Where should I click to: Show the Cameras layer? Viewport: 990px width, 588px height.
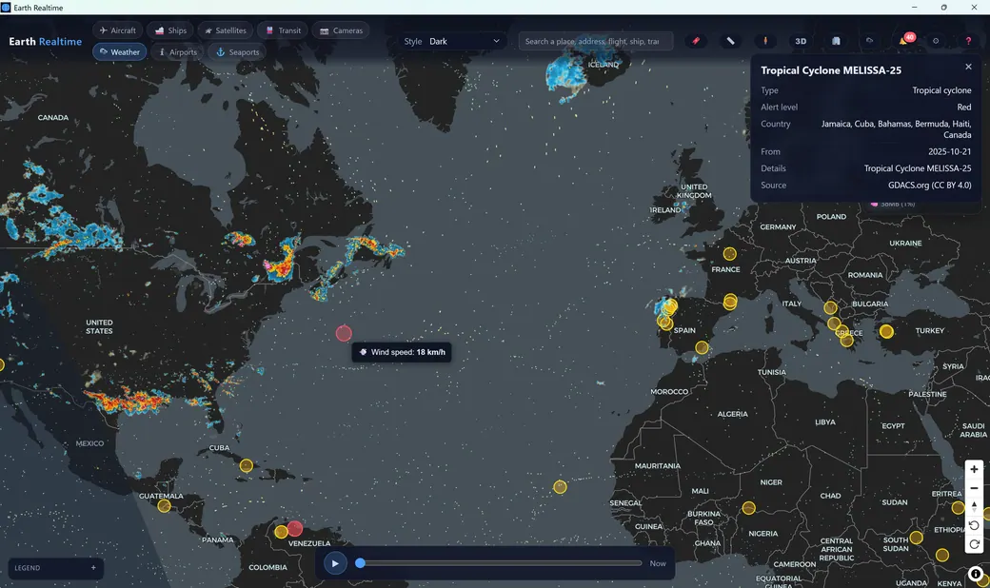point(341,30)
